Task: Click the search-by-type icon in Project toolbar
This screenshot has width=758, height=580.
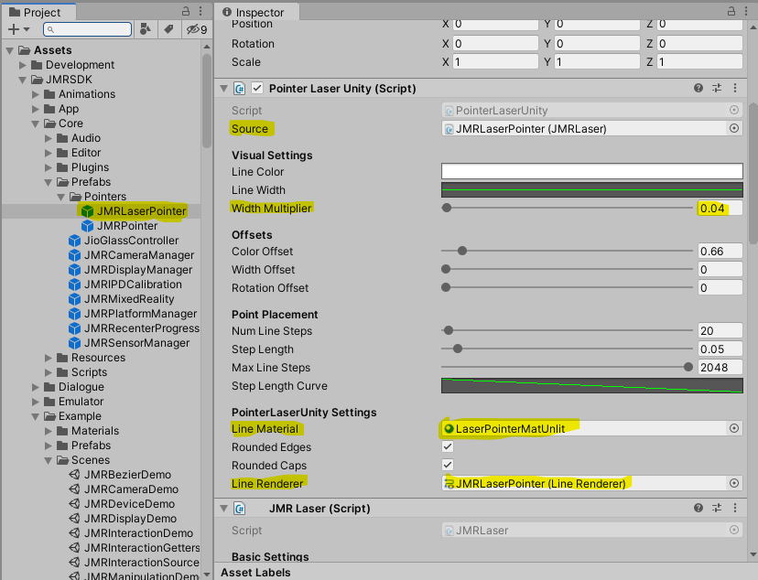Action: click(146, 28)
